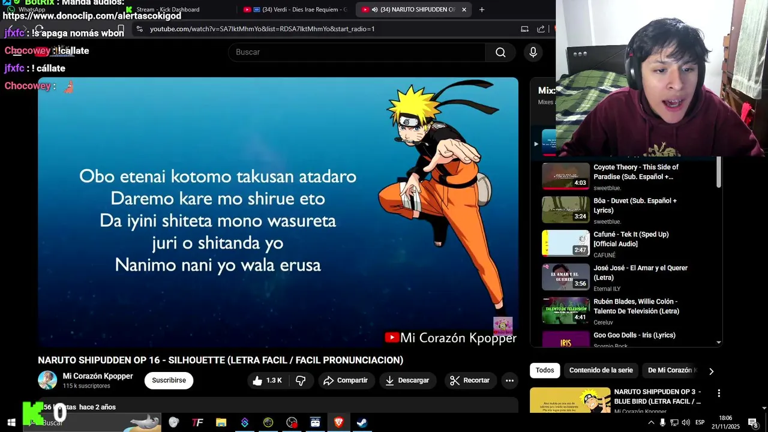Open José José thumbnail 3:56
The image size is (768, 432).
tap(566, 277)
